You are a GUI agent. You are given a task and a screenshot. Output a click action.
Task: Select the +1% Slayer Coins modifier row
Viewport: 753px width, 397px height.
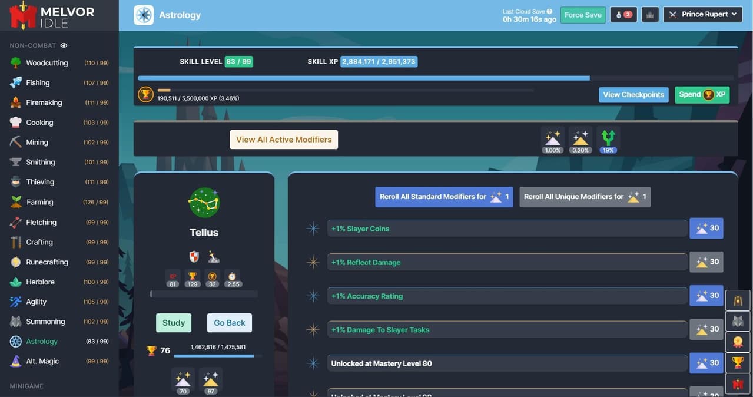pos(507,229)
